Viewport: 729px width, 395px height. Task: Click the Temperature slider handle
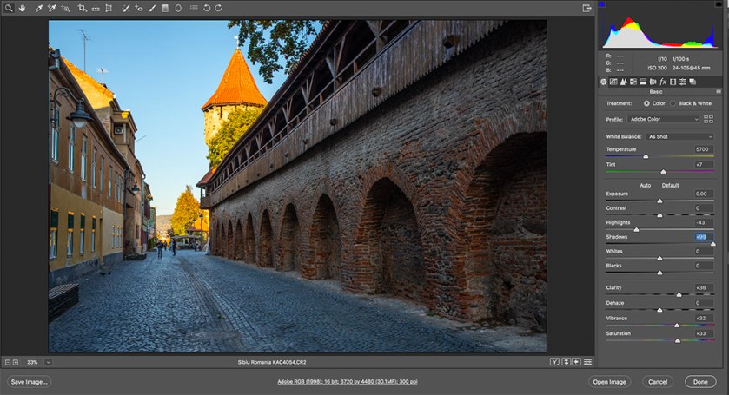click(x=646, y=157)
